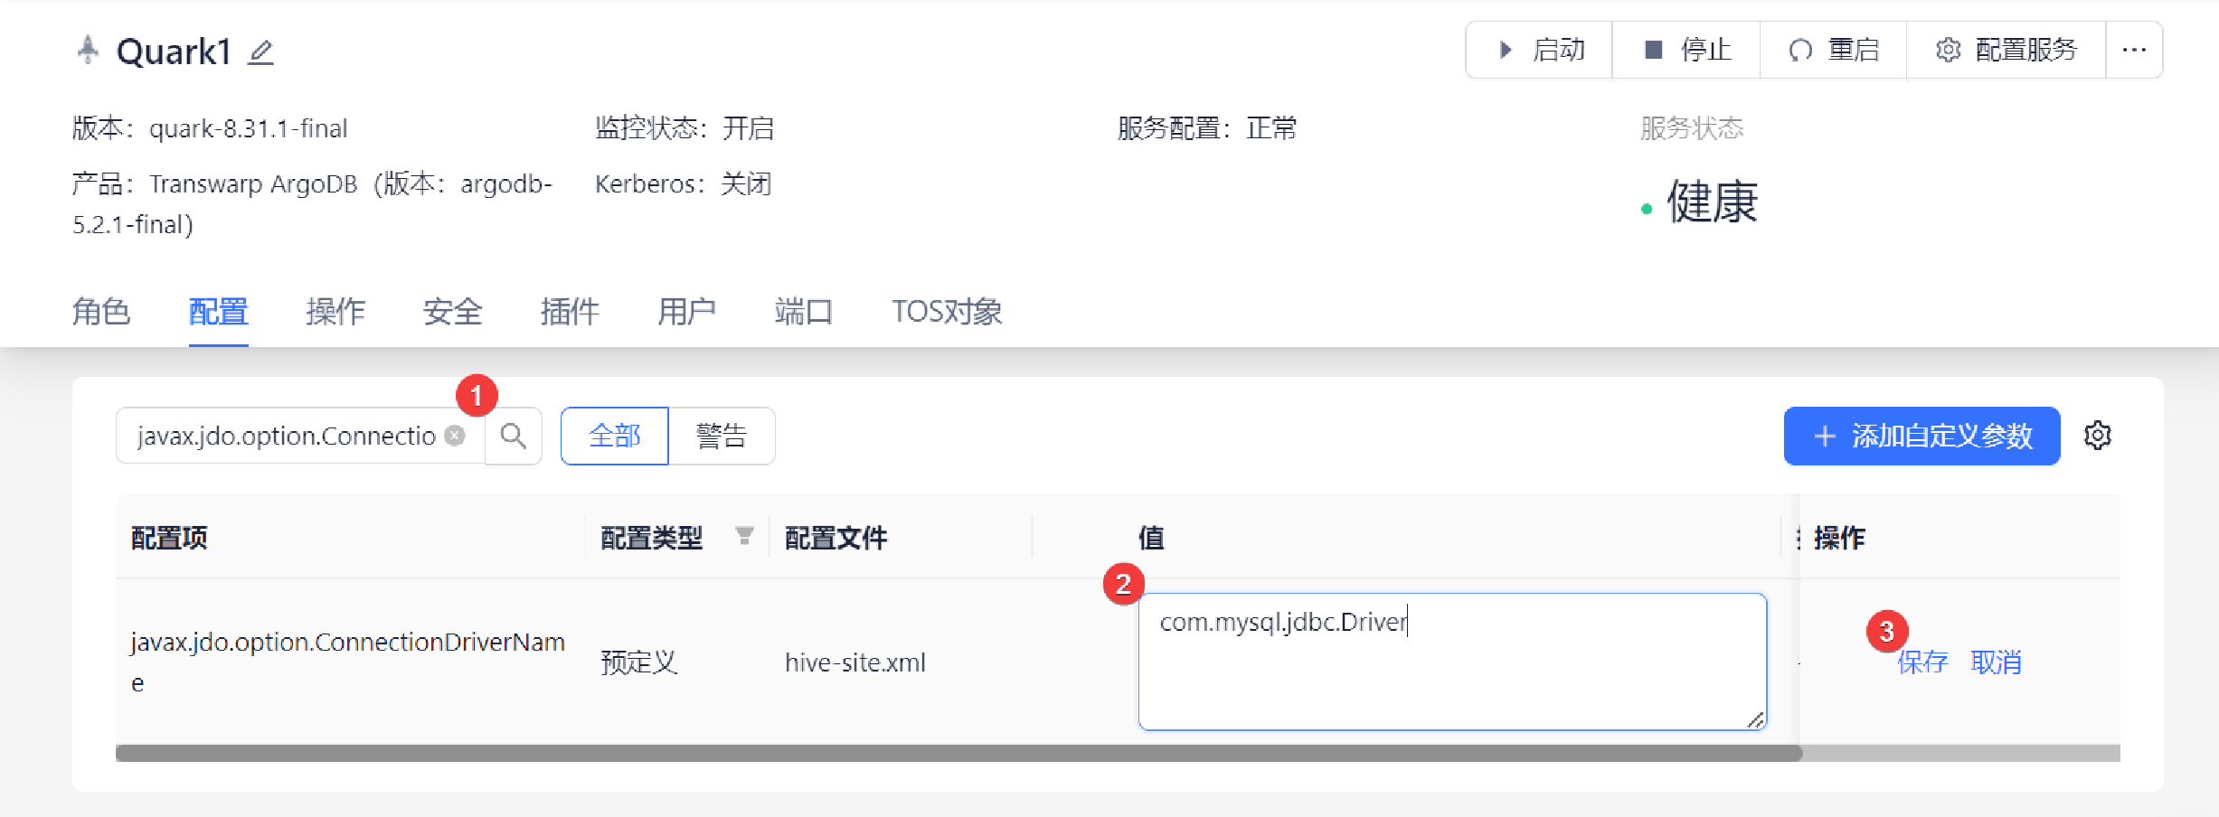Click the 操作 column header
The height and width of the screenshot is (817, 2219).
[x=1839, y=538]
